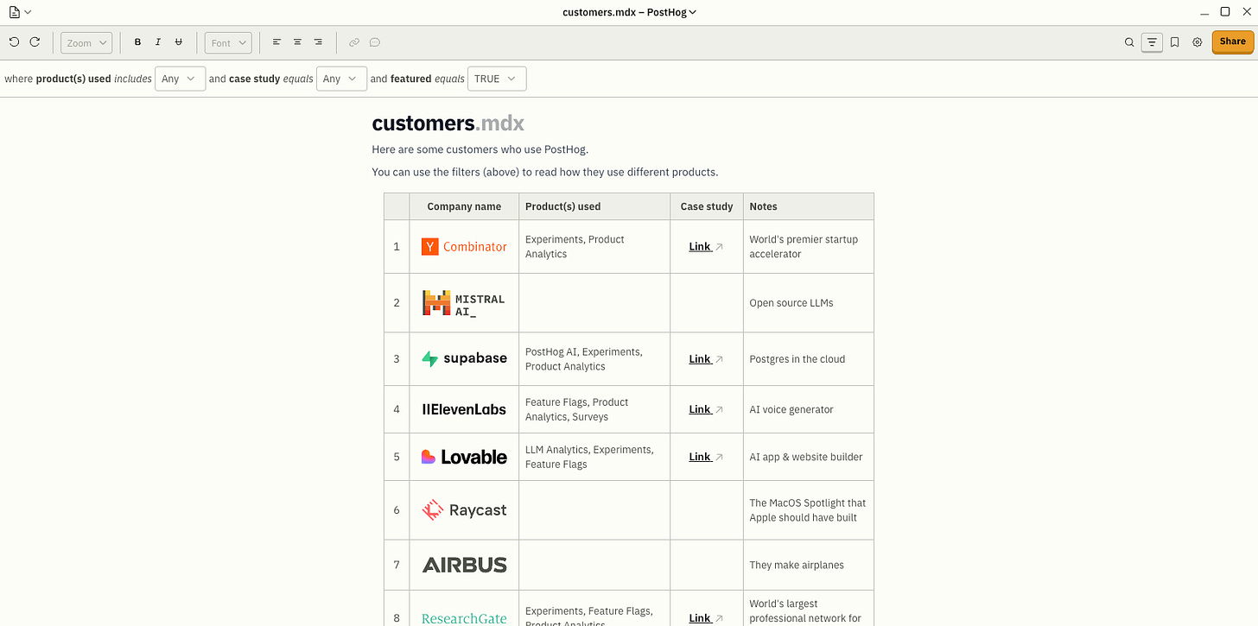Open featured TRUE dropdown

(x=497, y=79)
